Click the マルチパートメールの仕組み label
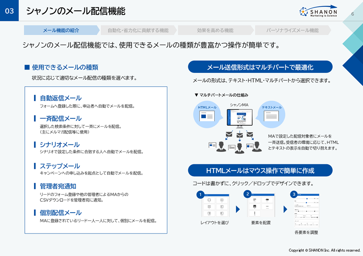 coord(223,95)
